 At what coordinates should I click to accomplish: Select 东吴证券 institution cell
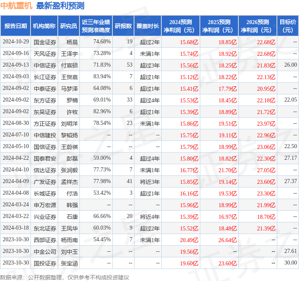pos(45,112)
